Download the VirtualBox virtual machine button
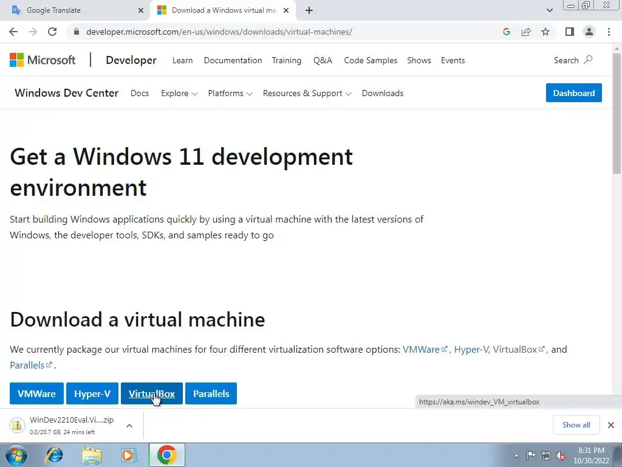This screenshot has height=467, width=622. click(151, 393)
